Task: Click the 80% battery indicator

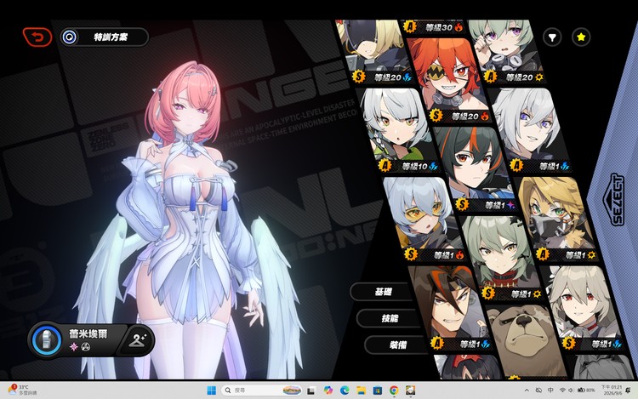Action: point(586,390)
